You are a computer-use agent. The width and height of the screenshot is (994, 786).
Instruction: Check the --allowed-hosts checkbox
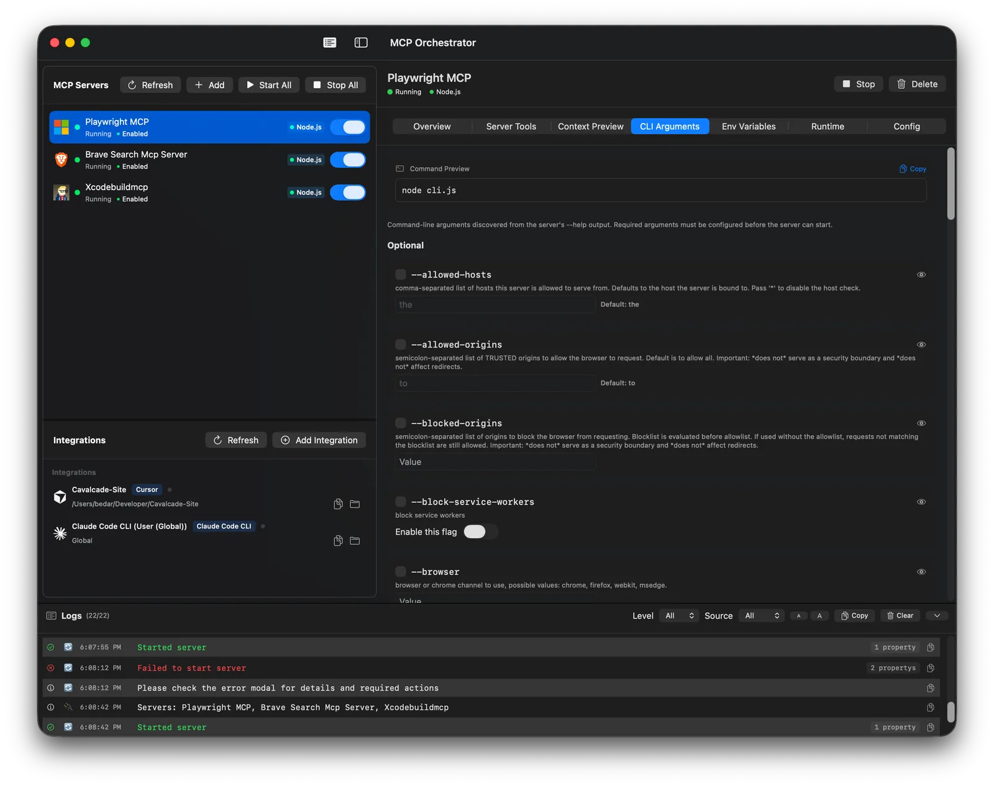401,274
